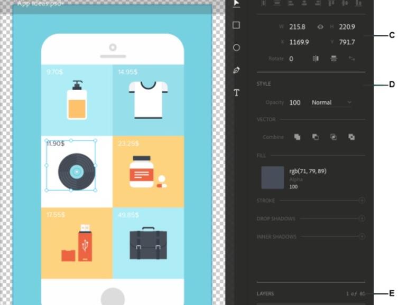This screenshot has width=407, height=305.
Task: Click the Y field showing 791.7
Action: pyautogui.click(x=347, y=42)
